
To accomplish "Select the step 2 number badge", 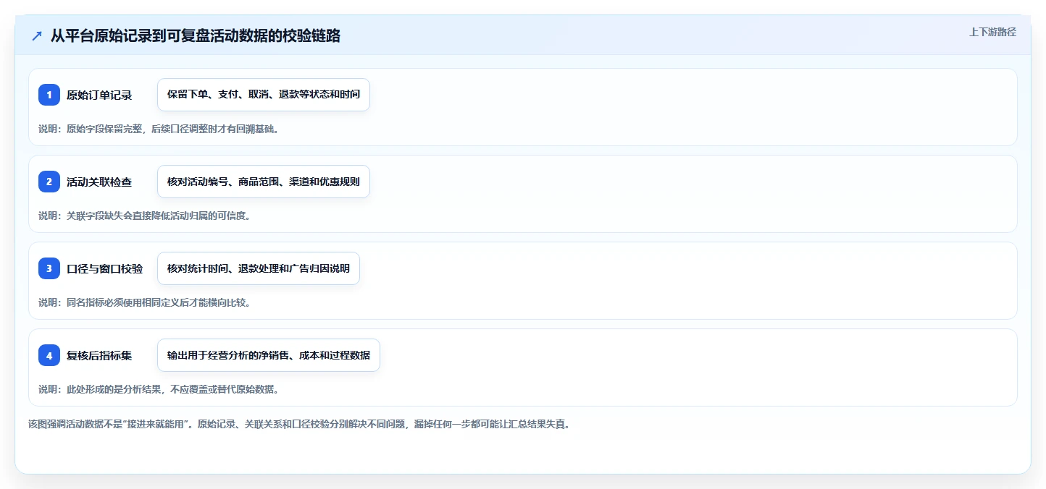I will 49,182.
